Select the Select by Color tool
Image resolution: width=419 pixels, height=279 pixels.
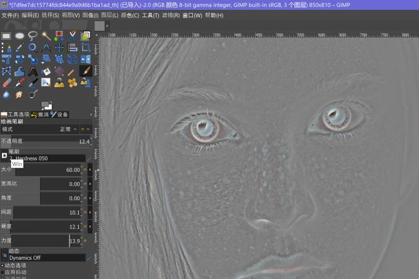coord(59,36)
